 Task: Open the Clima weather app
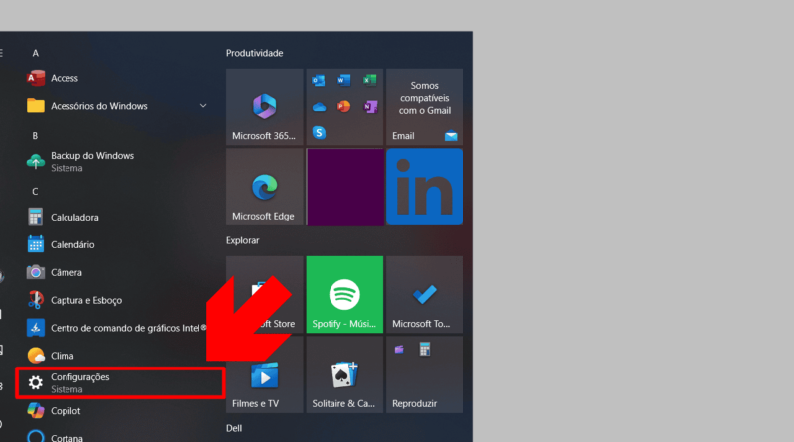click(116, 356)
